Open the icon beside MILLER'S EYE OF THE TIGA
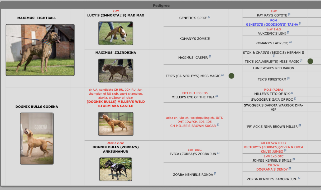The image size is (321, 190). click(x=217, y=96)
